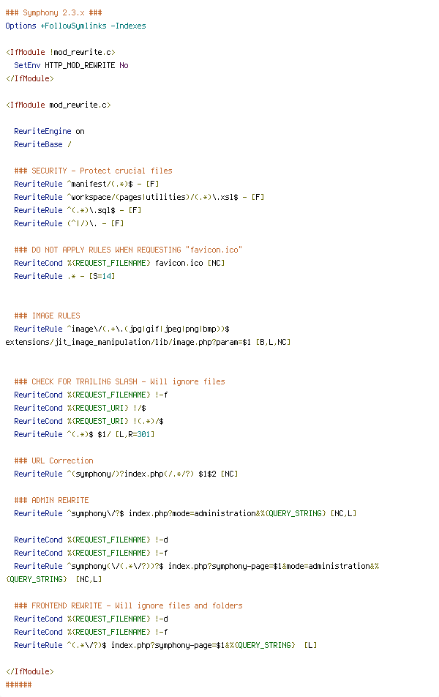Image resolution: width=439 pixels, height=697 pixels.
Task: Click the 'CHECK FOR TRAILING SLASH' comment
Action: click(119, 382)
